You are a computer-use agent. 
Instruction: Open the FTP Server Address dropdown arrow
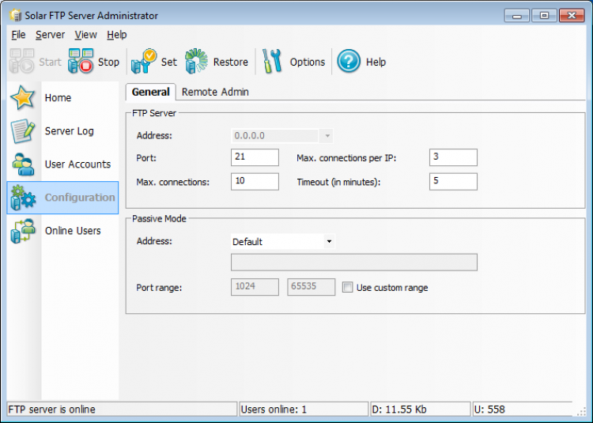[327, 136]
